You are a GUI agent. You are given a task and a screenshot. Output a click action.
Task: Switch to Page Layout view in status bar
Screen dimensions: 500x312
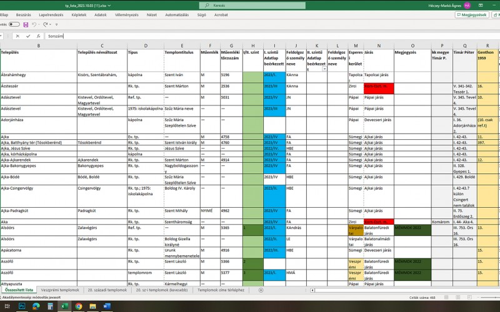click(x=458, y=298)
